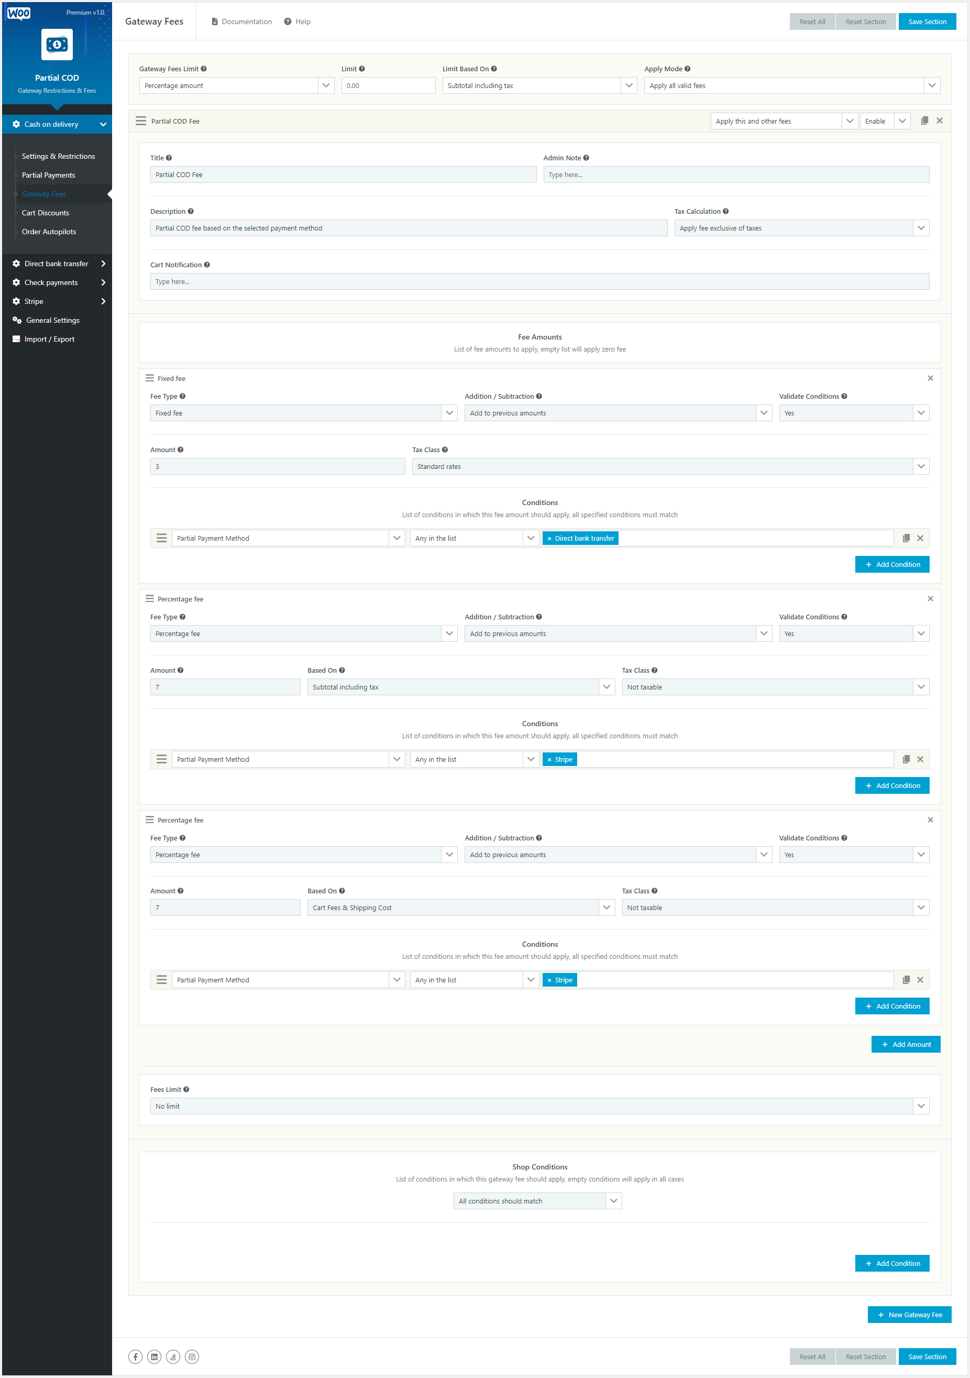Open the LinkedIn icon in the footer
This screenshot has width=970, height=1378.
(x=154, y=1357)
